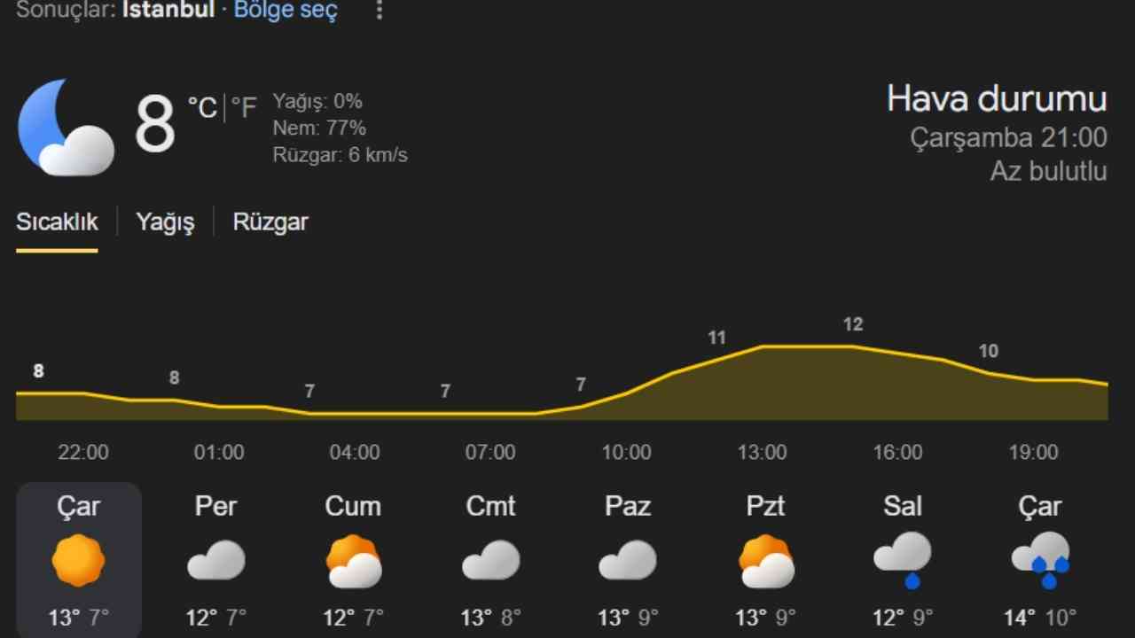Click the Bölge seç link
The image size is (1135, 638).
(x=286, y=11)
